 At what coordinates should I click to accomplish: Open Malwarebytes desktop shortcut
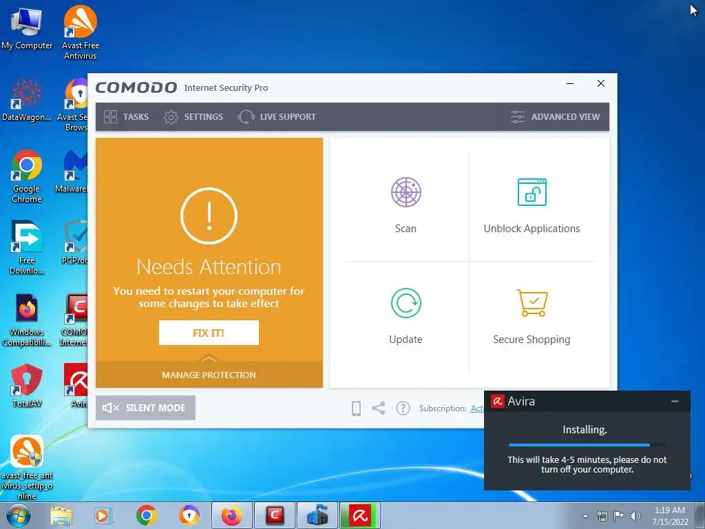[x=71, y=172]
